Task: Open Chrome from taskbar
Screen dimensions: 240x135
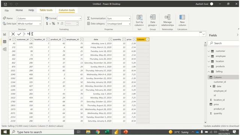Action: pos(97,132)
